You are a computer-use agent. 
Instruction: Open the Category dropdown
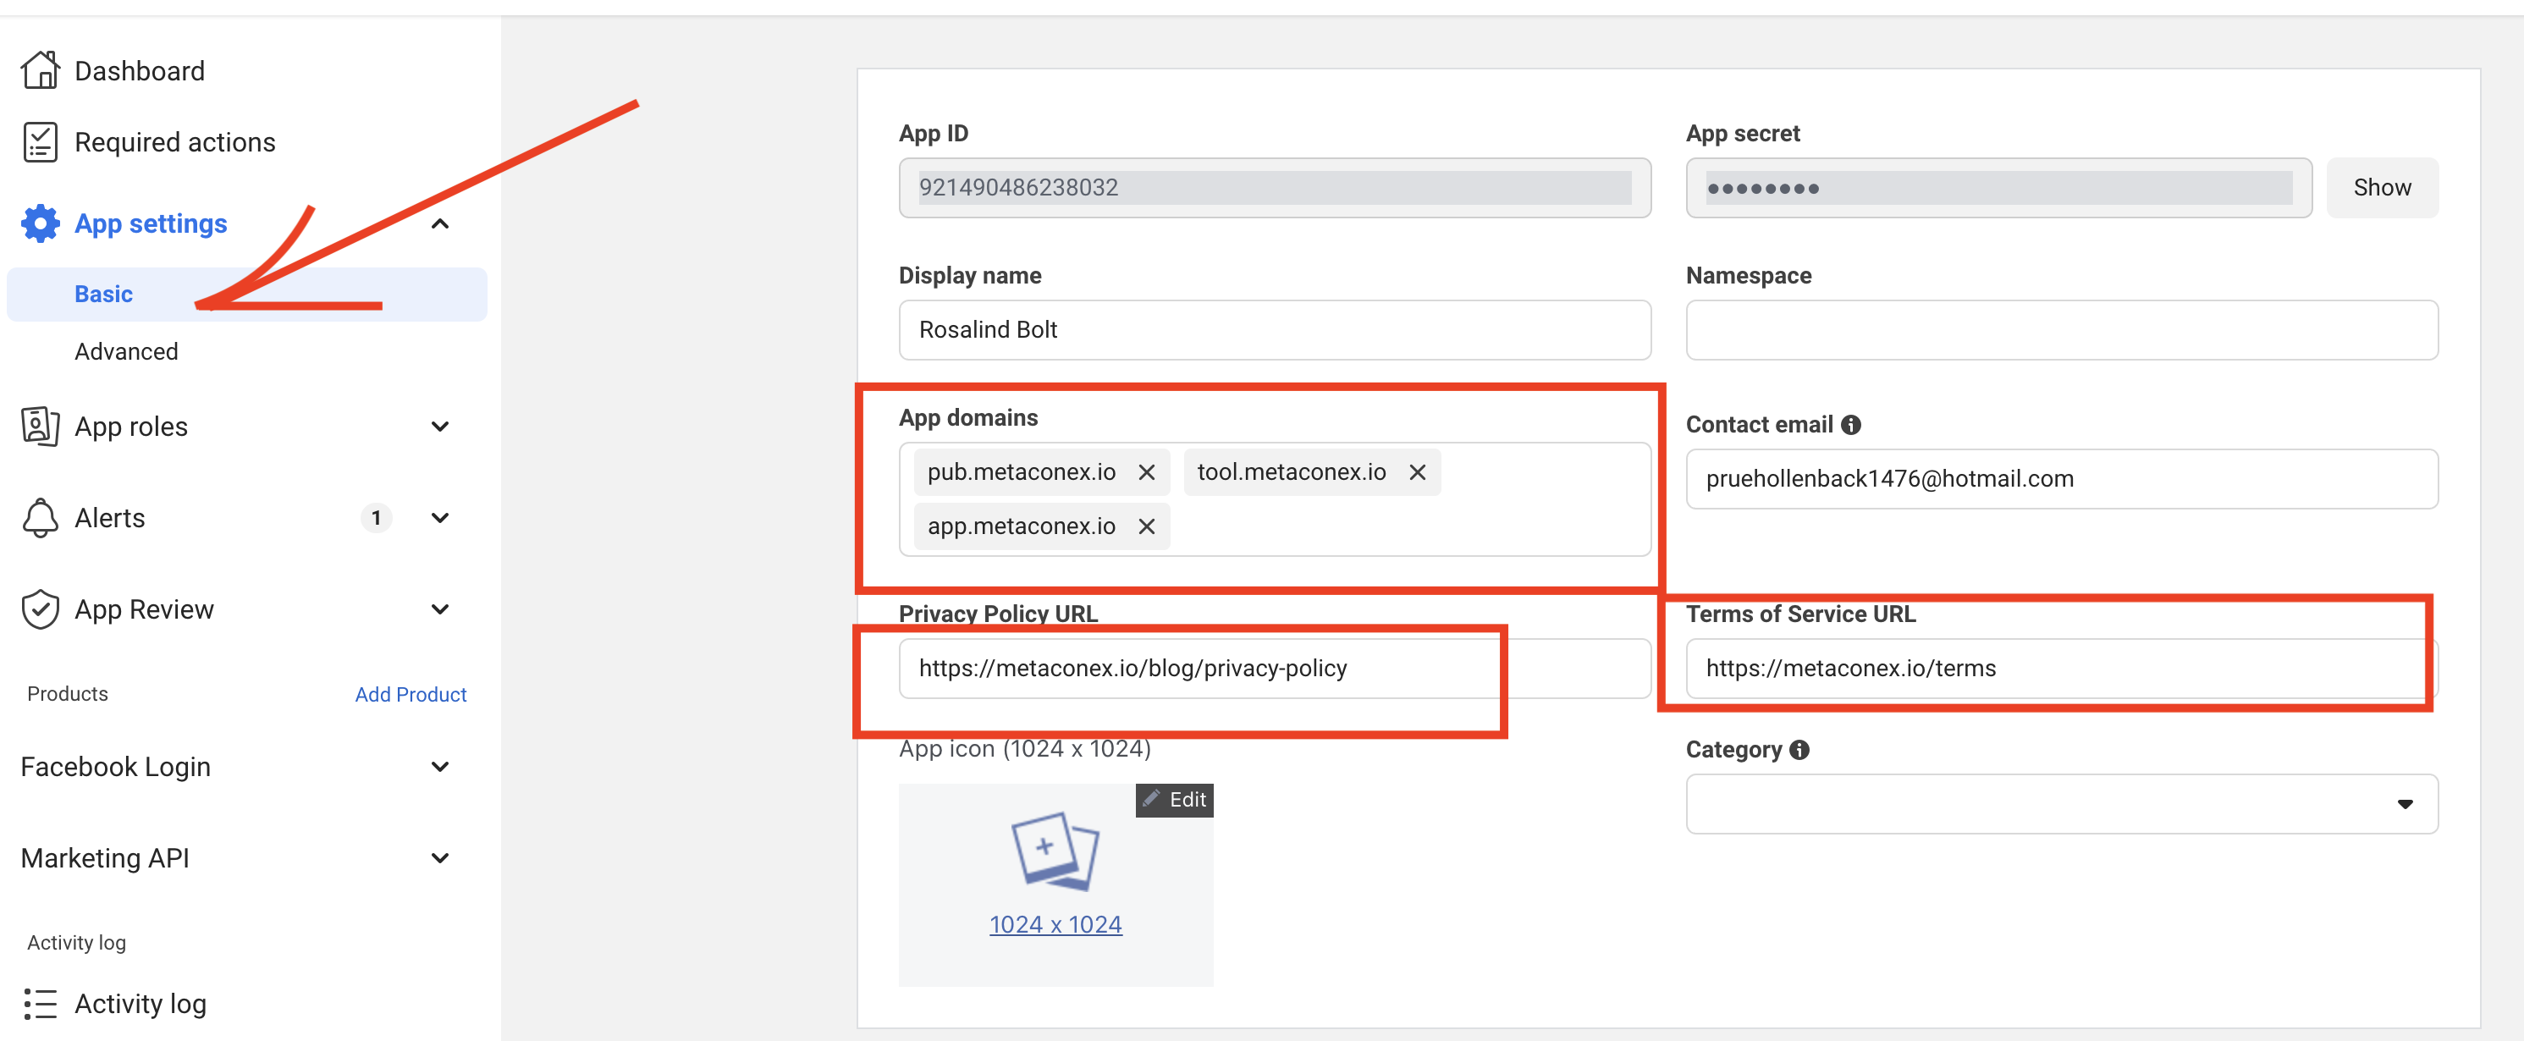(2060, 804)
